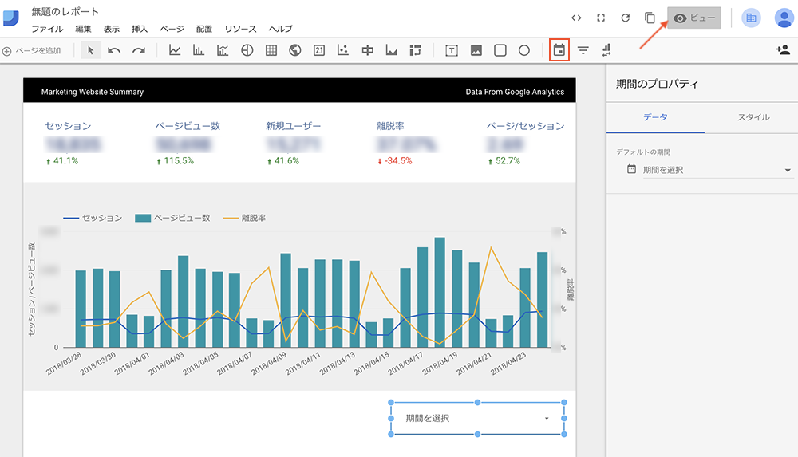
Task: Switch to the スタイル tab
Action: click(753, 117)
